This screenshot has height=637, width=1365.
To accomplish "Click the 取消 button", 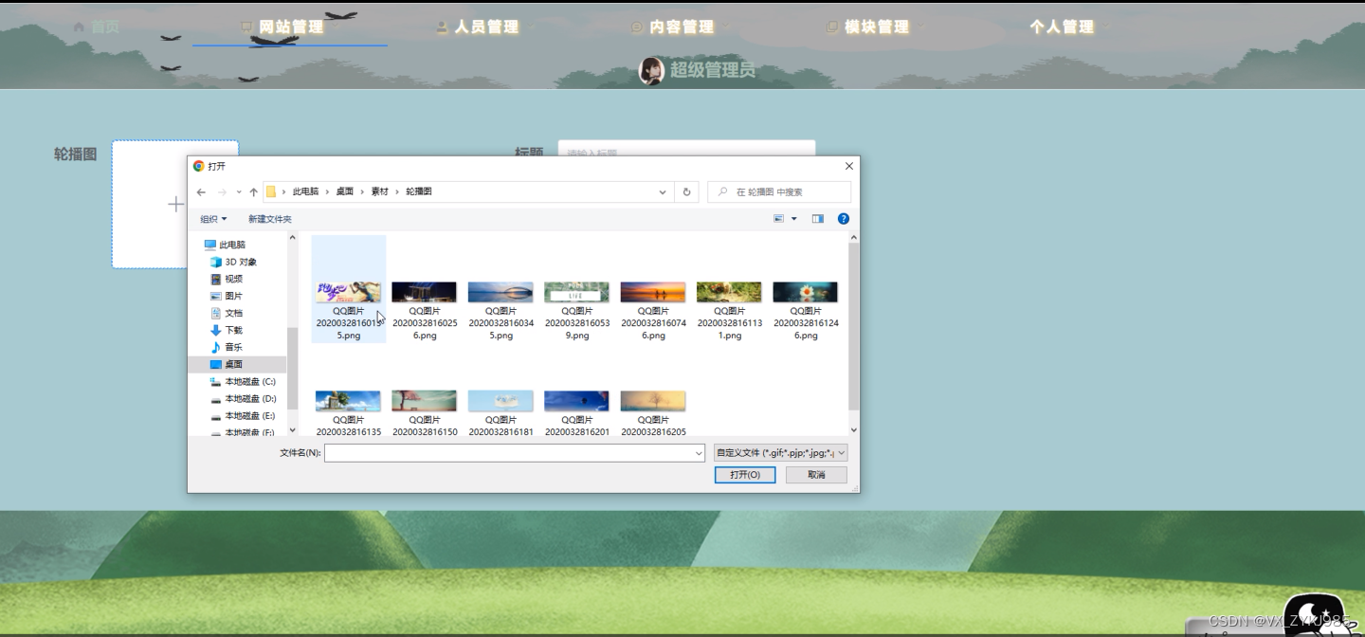I will pyautogui.click(x=816, y=475).
